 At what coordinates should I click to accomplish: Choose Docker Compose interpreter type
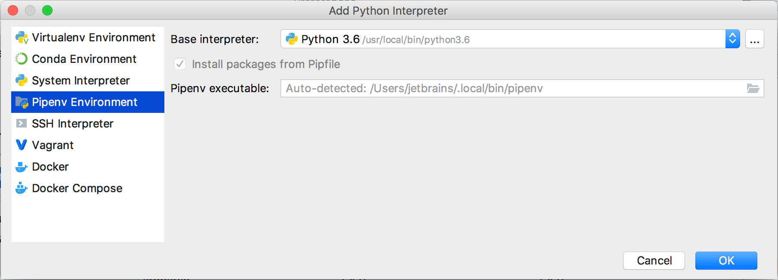(77, 188)
